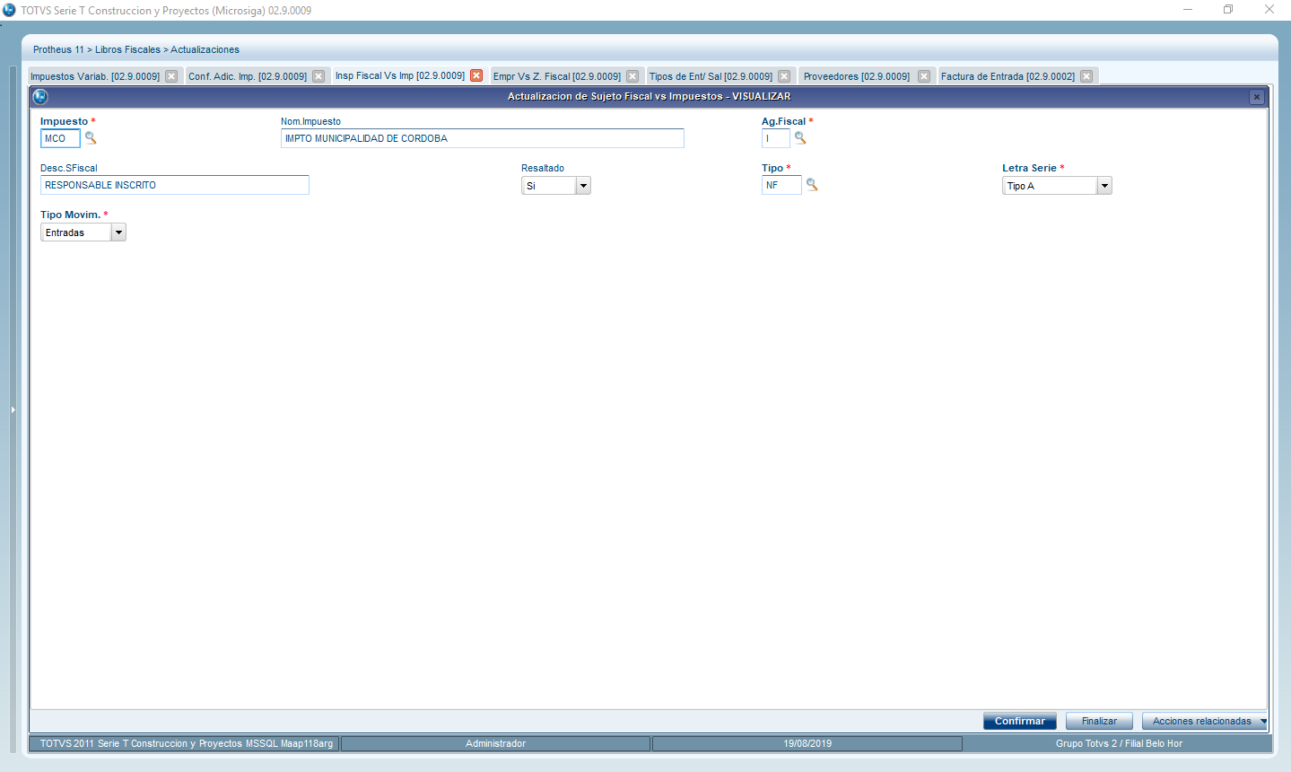Close the Insp Fiscal Vs Imp tab
Screen dimensions: 1291x772
(476, 75)
